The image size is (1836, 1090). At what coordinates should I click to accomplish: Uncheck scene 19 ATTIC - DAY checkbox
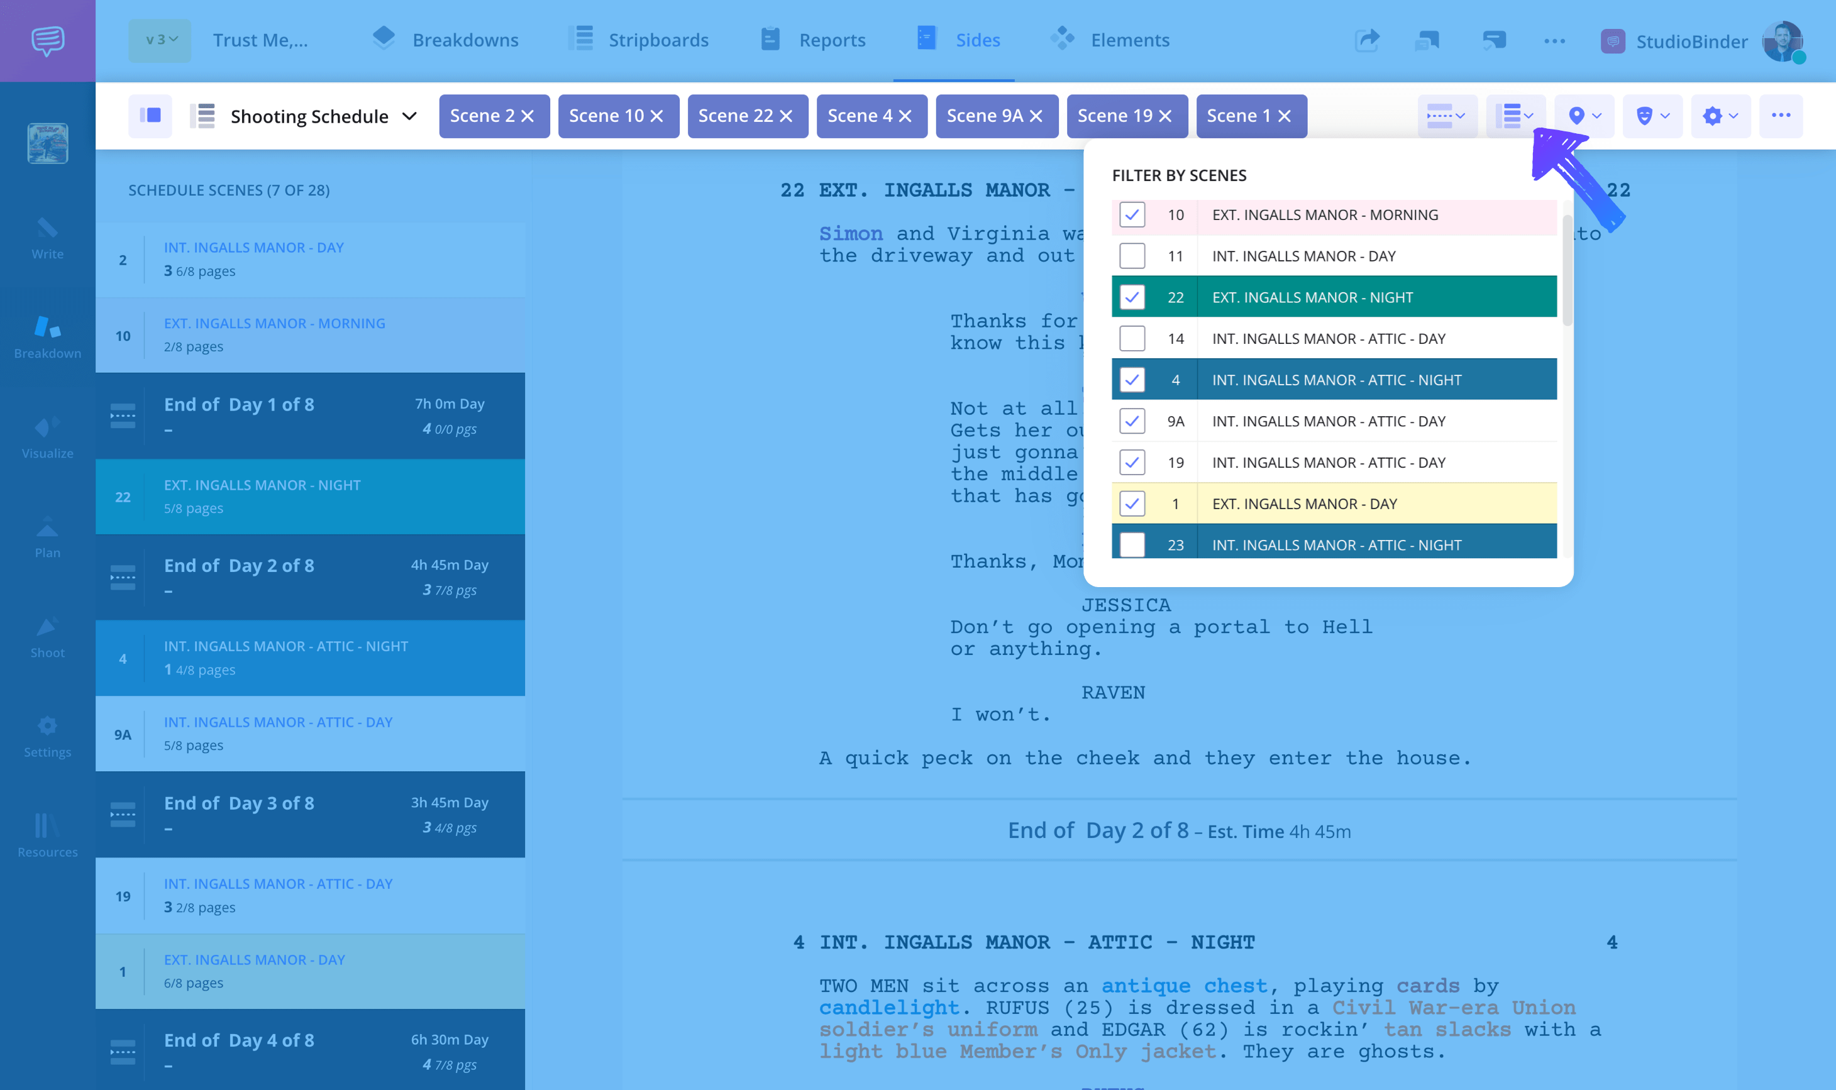click(x=1132, y=462)
